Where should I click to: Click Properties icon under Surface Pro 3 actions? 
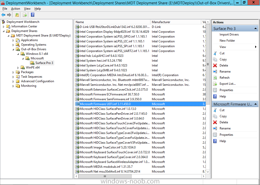tap(215, 90)
